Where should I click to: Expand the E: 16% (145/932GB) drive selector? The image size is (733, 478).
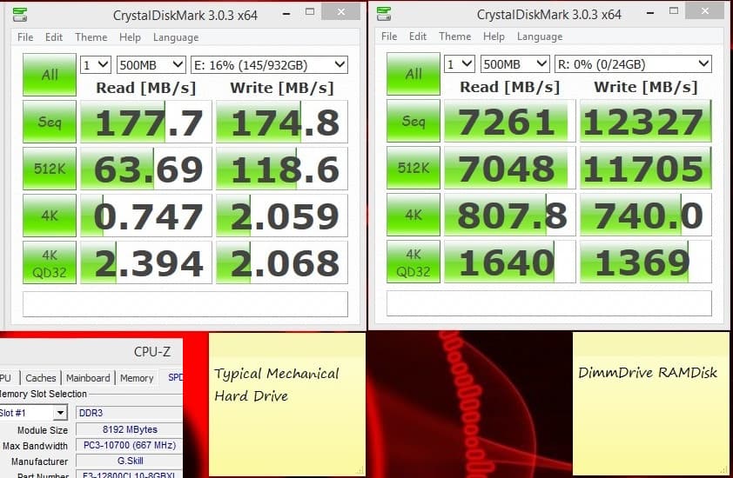click(x=269, y=65)
